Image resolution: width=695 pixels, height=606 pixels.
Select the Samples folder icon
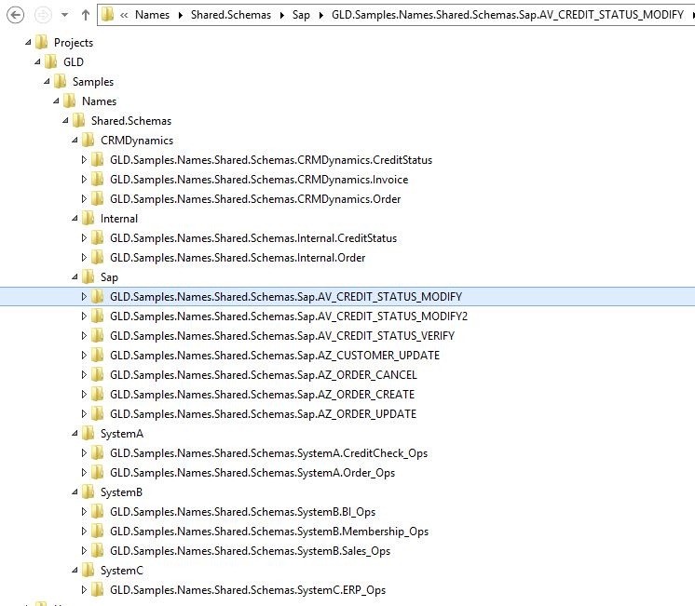click(x=61, y=81)
